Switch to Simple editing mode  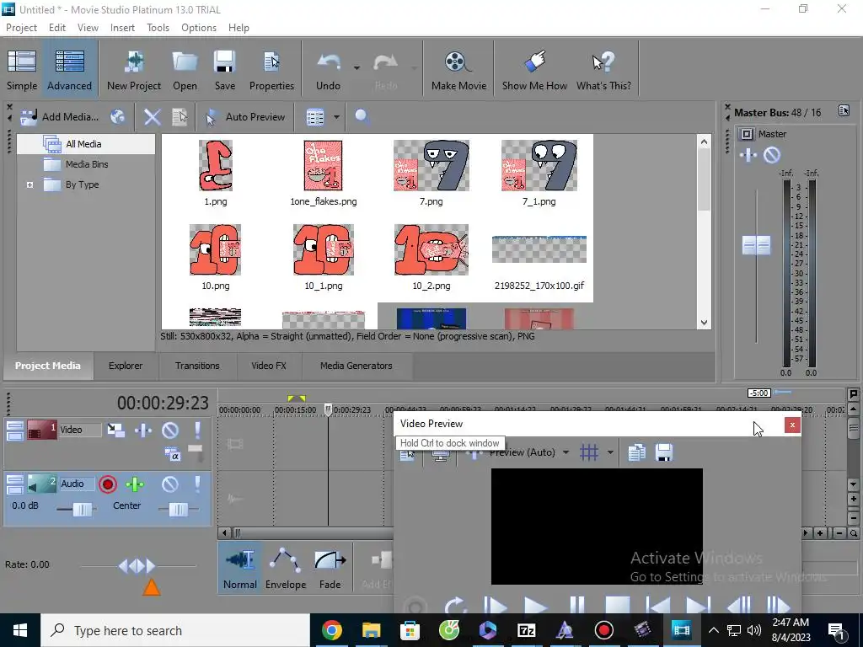22,70
